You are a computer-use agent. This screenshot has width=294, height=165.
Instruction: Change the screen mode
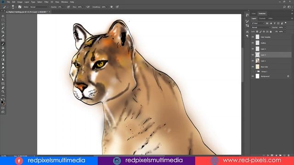point(3,112)
